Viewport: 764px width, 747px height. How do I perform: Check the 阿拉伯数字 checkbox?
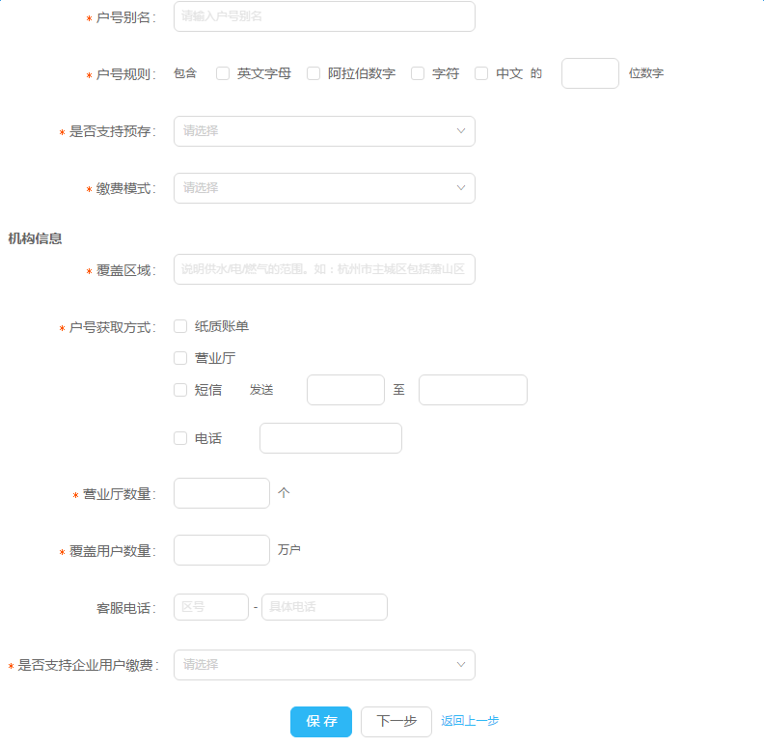point(314,73)
